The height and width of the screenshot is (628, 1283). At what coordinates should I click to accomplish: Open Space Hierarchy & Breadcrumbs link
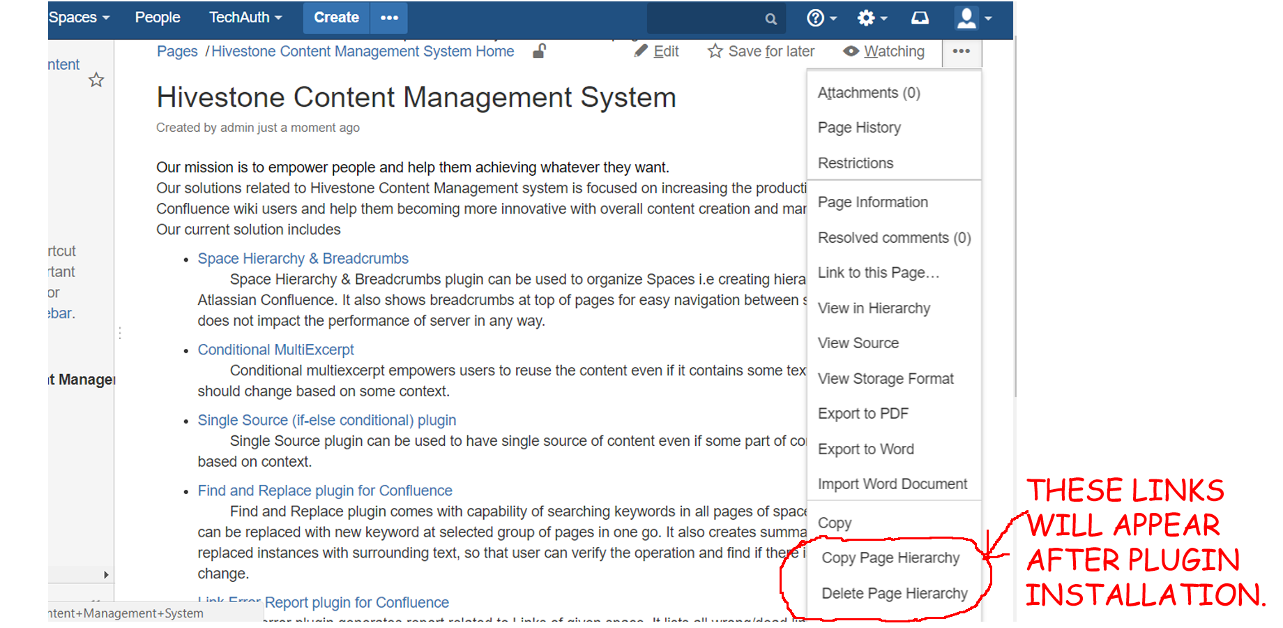coord(303,259)
